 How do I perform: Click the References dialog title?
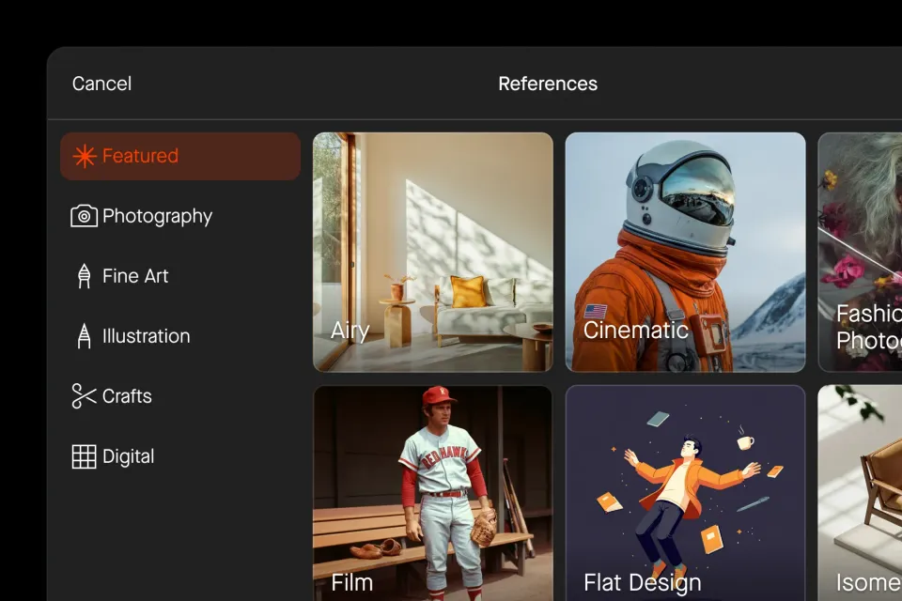(548, 84)
